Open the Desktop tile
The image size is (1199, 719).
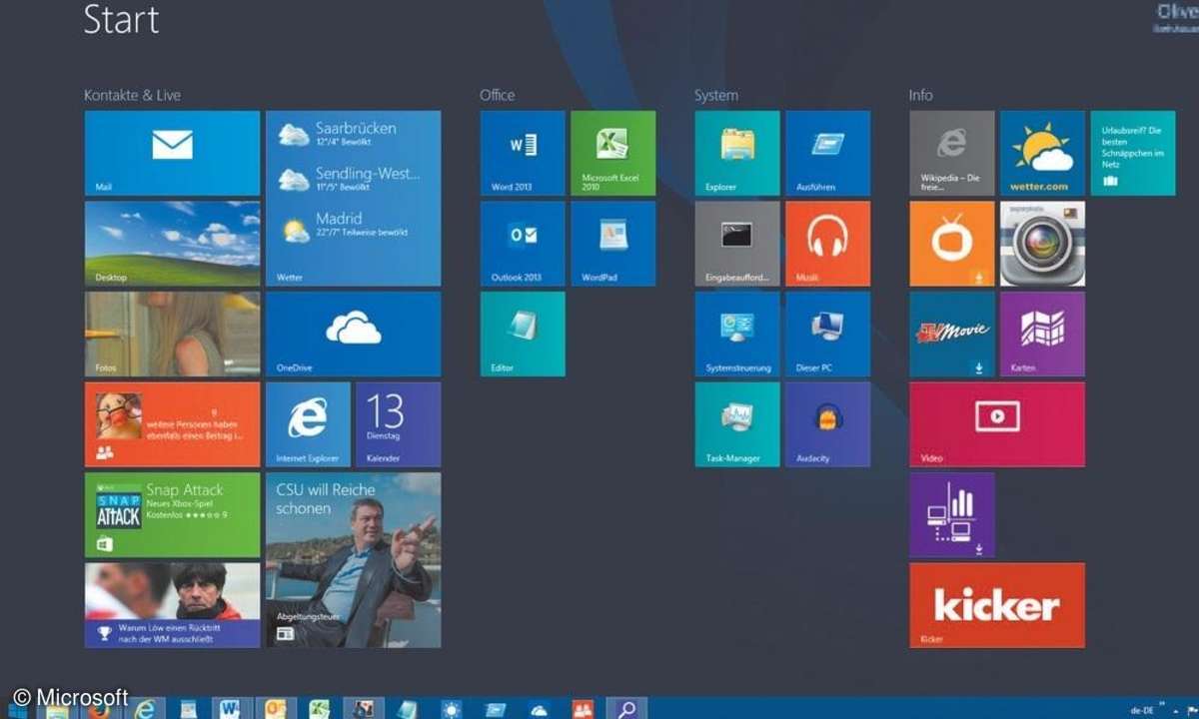point(172,244)
